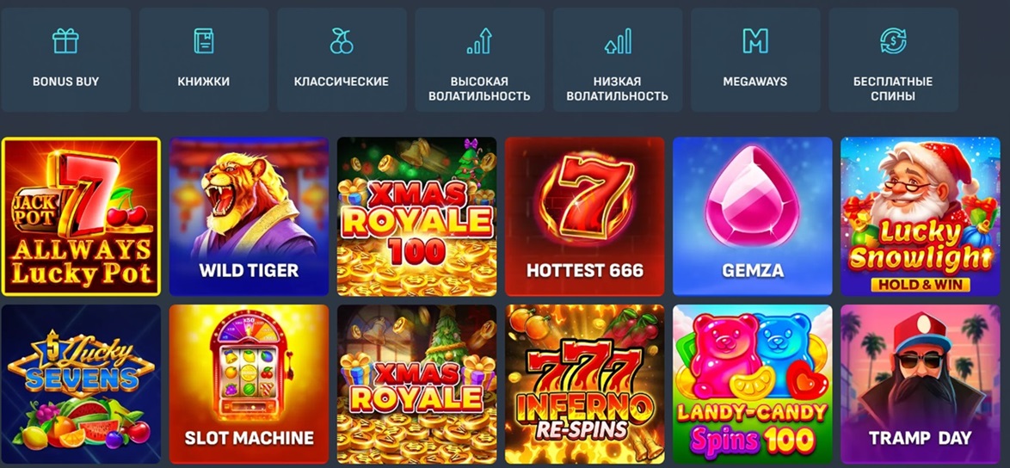Select the Hottest 666 game
Viewport: 1010px width, 468px height.
(x=585, y=216)
